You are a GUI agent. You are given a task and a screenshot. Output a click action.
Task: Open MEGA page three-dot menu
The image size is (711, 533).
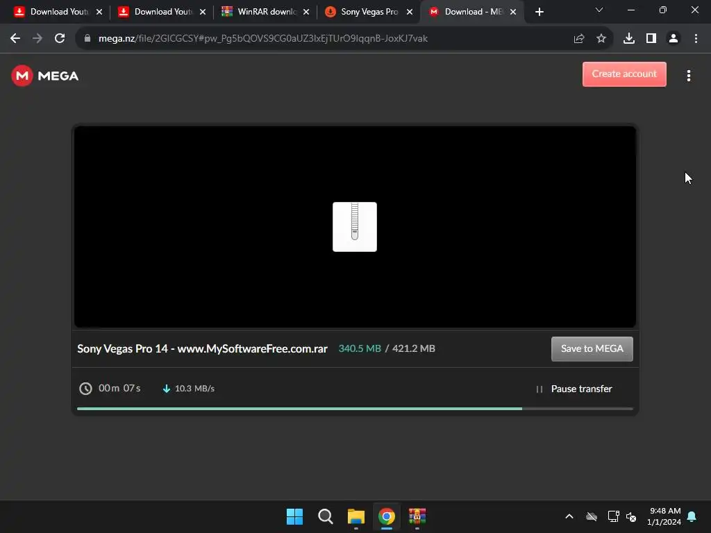point(688,76)
